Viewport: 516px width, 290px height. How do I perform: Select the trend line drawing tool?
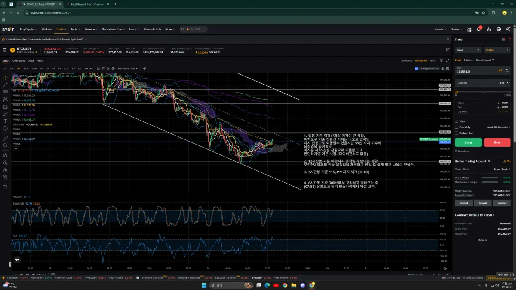[x=5, y=85]
